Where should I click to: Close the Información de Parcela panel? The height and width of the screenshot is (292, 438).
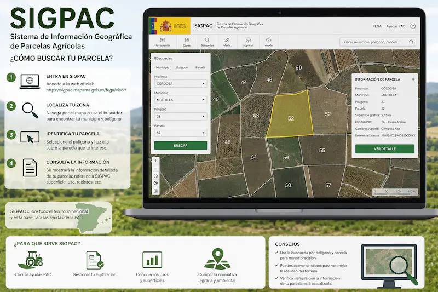[x=413, y=79]
